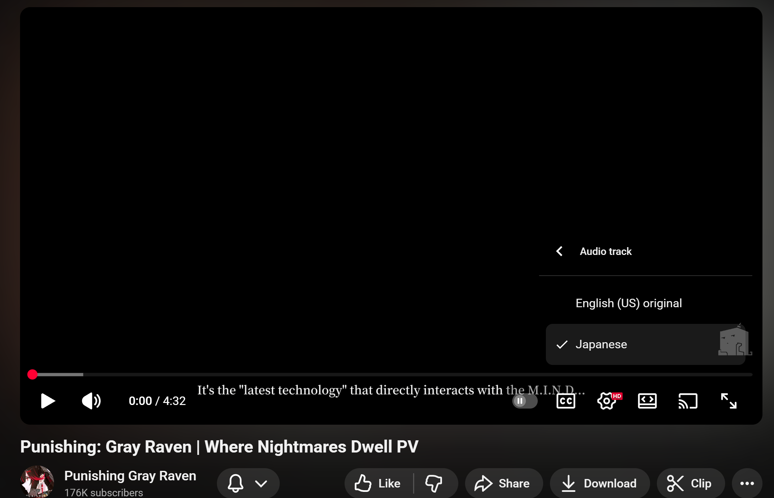Toggle closed captions
This screenshot has height=498, width=774.
click(566, 401)
